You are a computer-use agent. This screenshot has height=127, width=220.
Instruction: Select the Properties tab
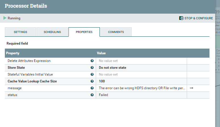point(84,32)
